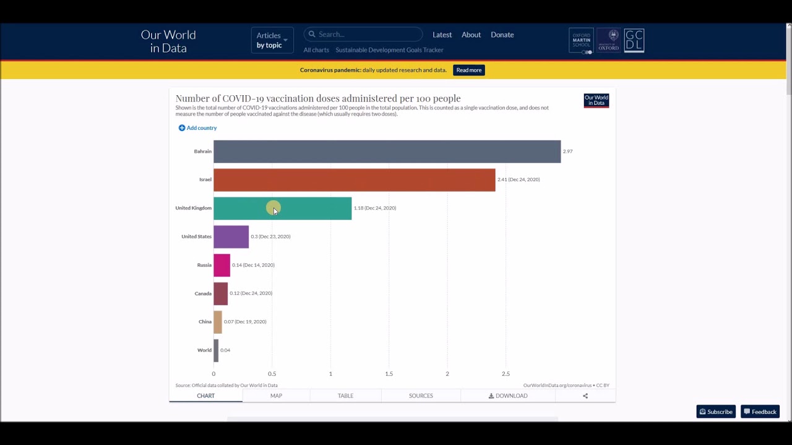The height and width of the screenshot is (445, 792).
Task: Click the Subscribe button
Action: pos(716,412)
